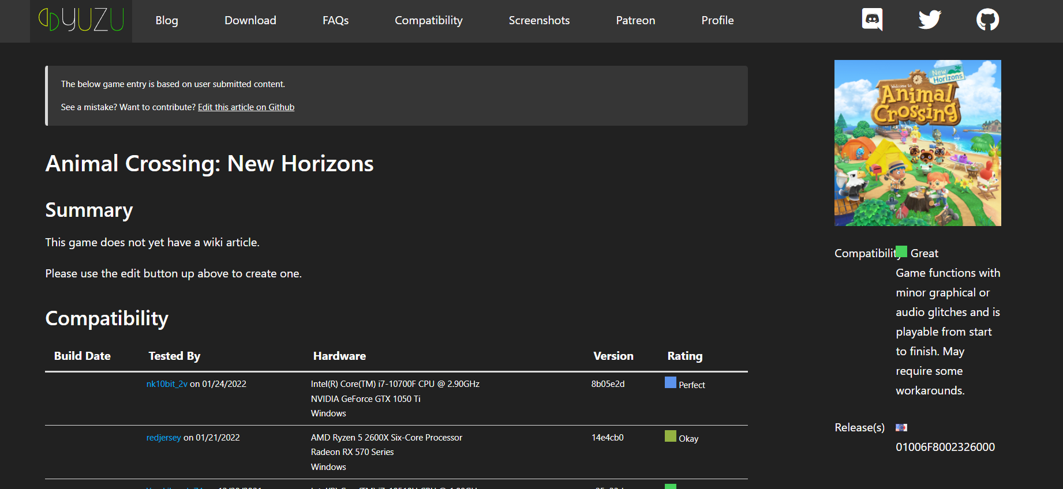Click the 'Perfect' rating label

tap(692, 385)
